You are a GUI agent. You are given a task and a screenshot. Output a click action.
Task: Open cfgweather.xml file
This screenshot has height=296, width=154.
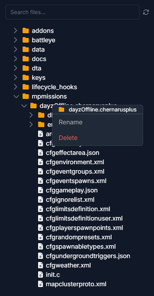(x=68, y=266)
